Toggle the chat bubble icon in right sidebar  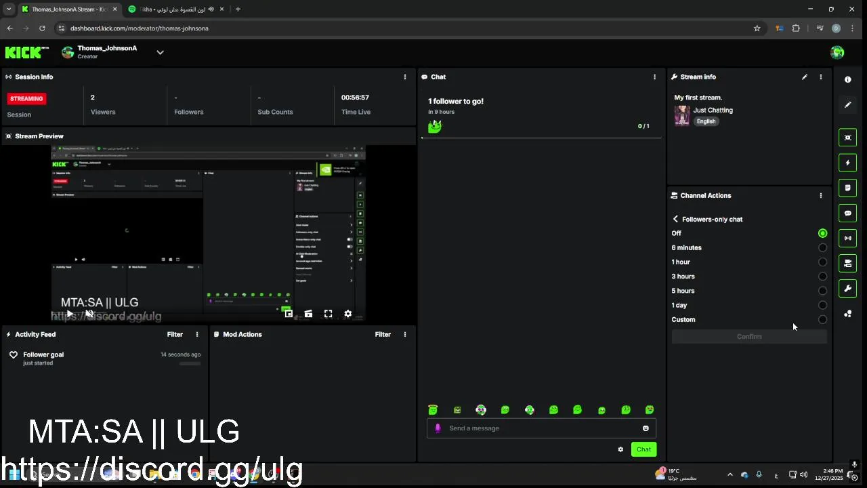[x=847, y=213]
